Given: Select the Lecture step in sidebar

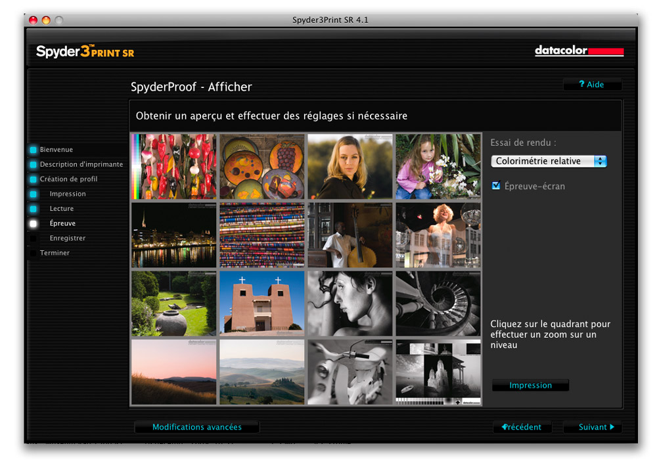Looking at the screenshot, I should pos(62,209).
